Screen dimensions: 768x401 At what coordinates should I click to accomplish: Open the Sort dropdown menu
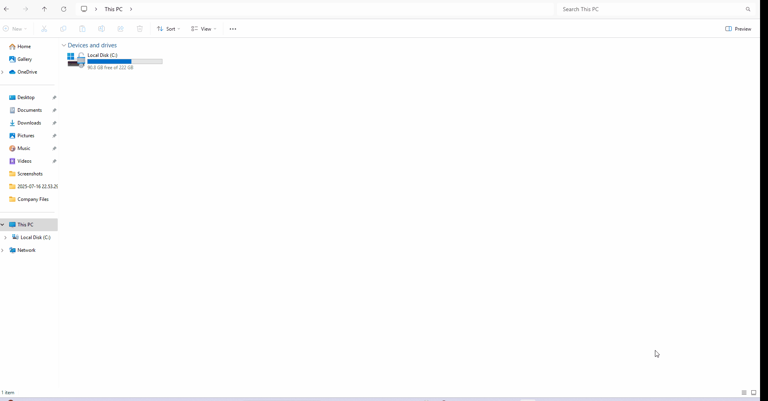168,29
